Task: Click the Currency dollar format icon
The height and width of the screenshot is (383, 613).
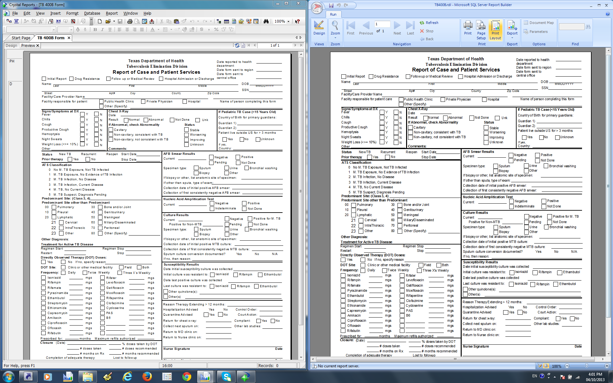Action: pyautogui.click(x=201, y=29)
